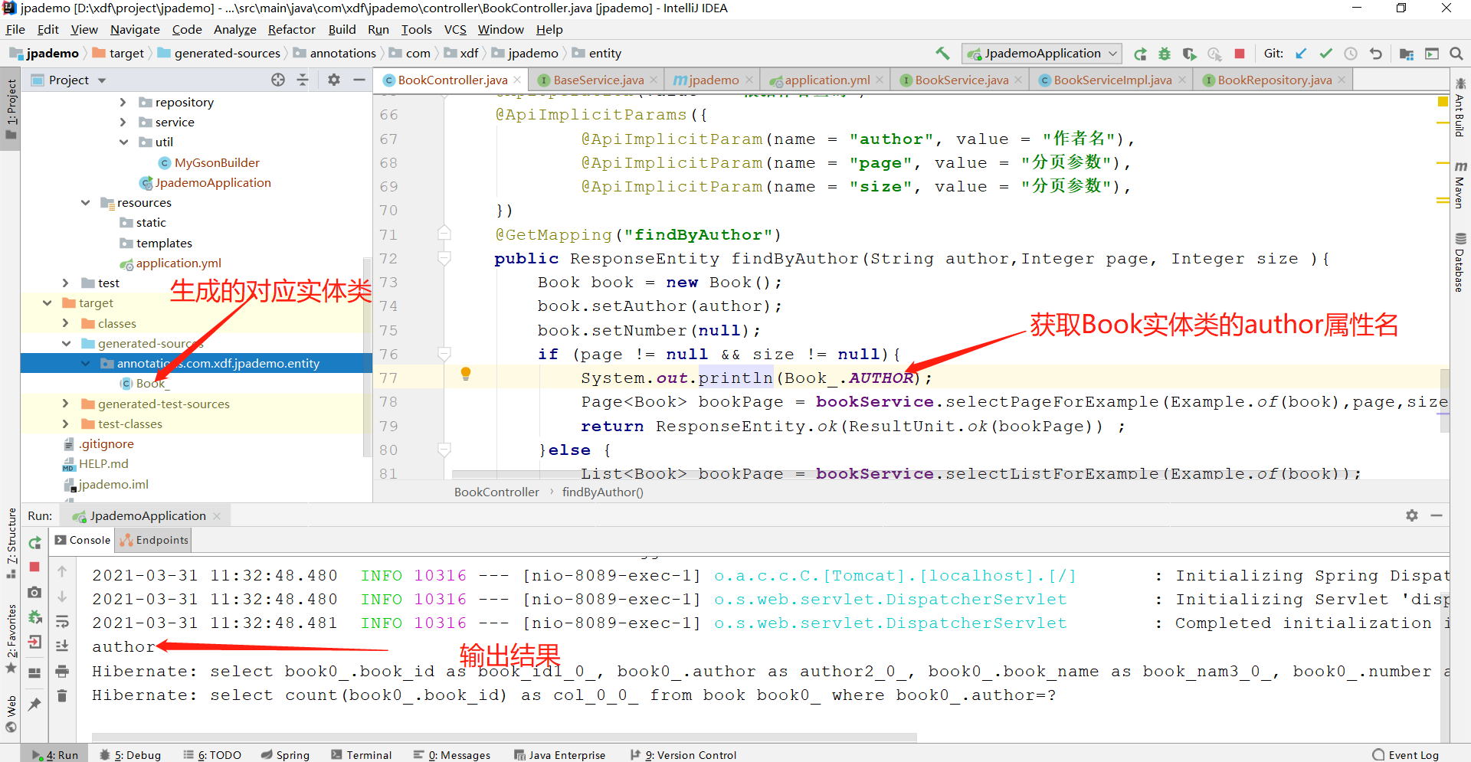Open Project panel settings gear

[x=334, y=80]
